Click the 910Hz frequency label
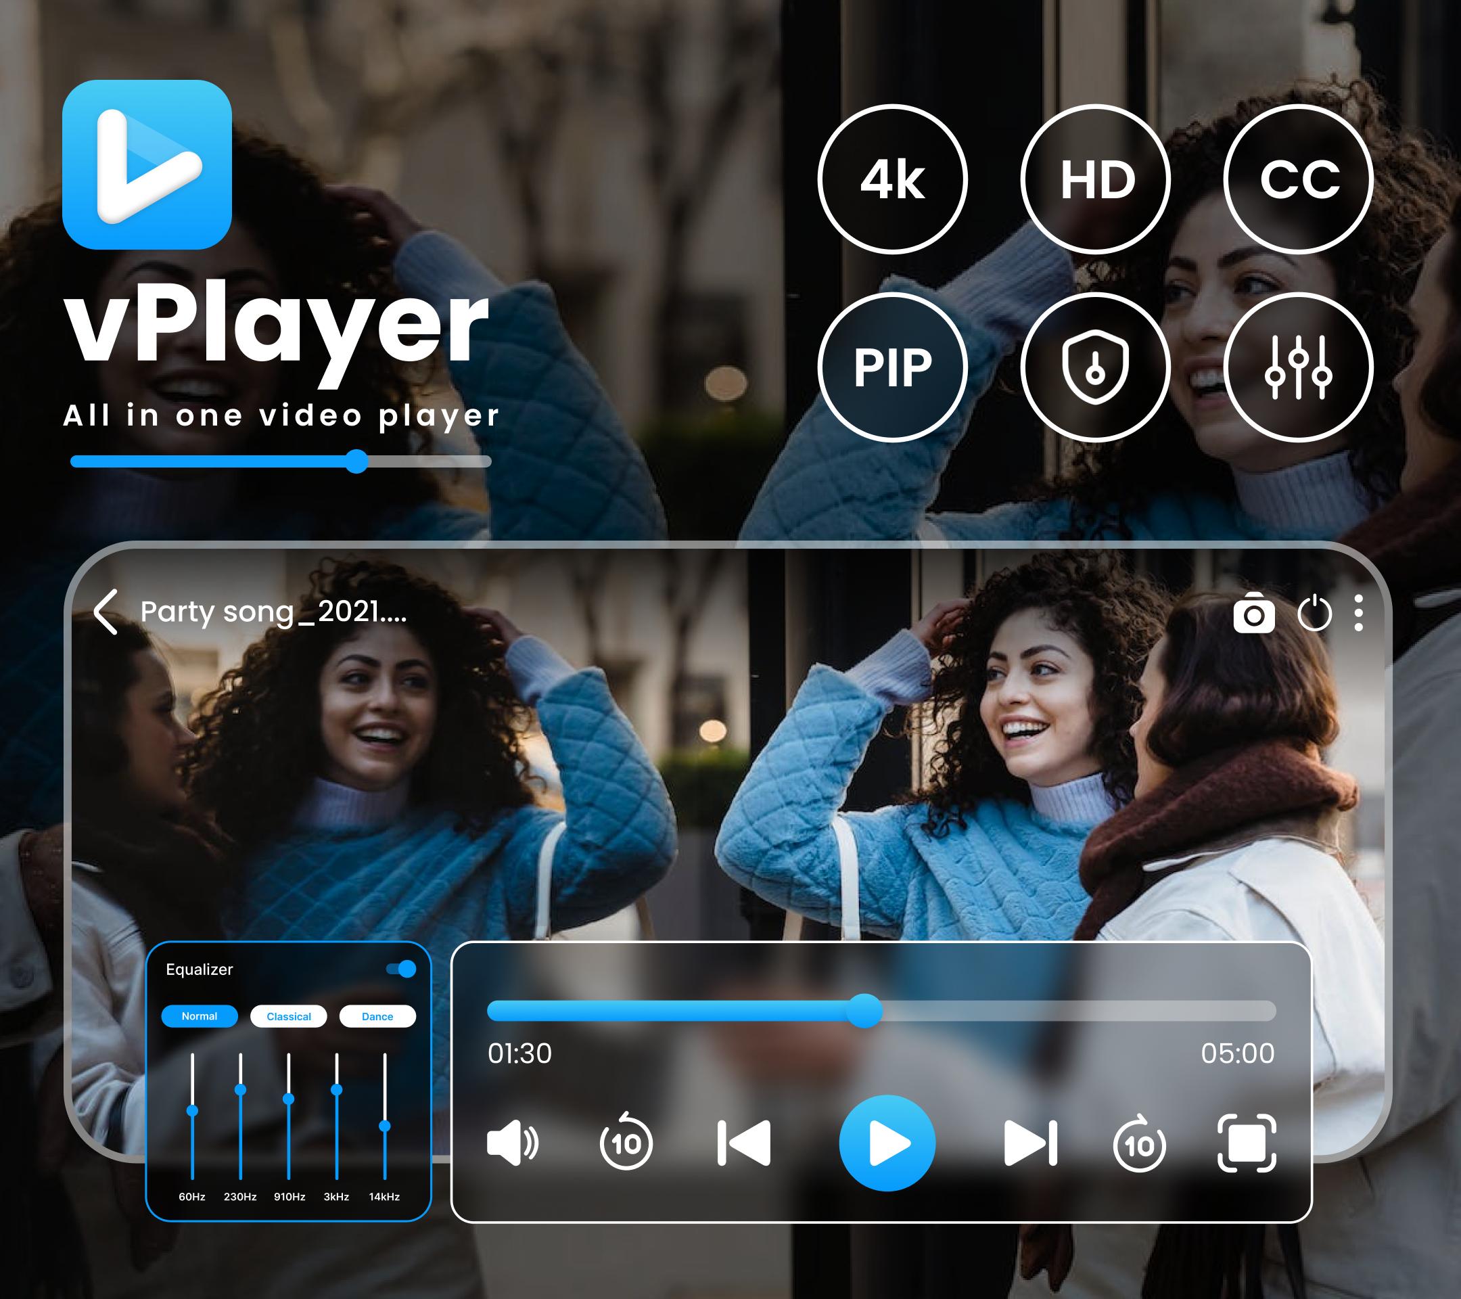The height and width of the screenshot is (1299, 1461). coord(289,1197)
